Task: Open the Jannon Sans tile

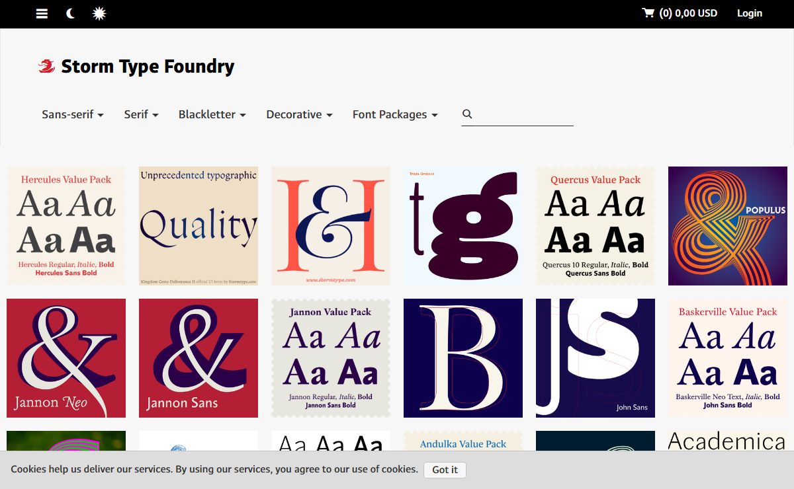Action: (198, 358)
